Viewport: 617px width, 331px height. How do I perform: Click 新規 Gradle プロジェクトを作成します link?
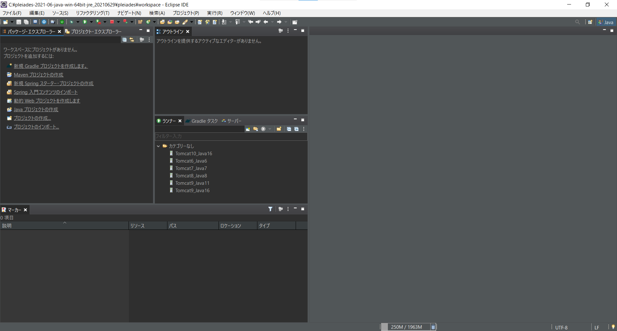[x=51, y=66]
